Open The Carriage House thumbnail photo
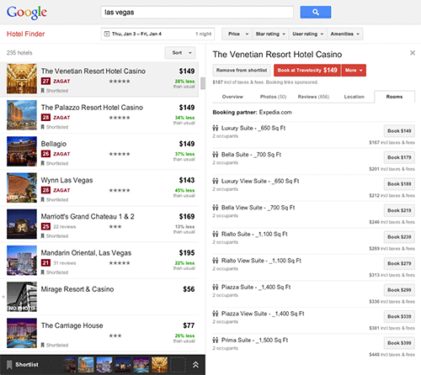Screen dimensions: 421x375 (22, 333)
